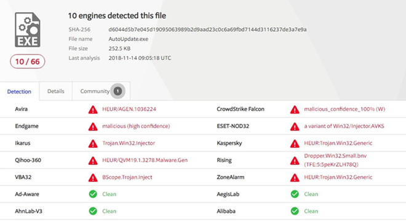Click malicious_confidence_100% (W) result
Screen dimensions: 406x222
(344, 109)
